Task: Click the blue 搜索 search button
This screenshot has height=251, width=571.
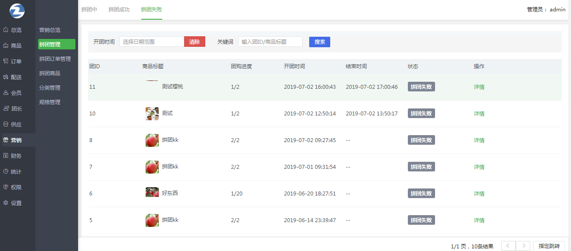Action: [x=320, y=42]
